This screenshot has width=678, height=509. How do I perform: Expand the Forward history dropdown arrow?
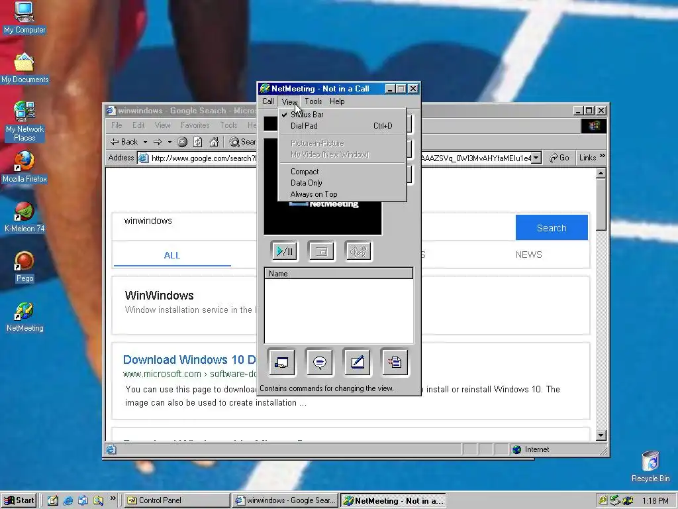coord(169,142)
